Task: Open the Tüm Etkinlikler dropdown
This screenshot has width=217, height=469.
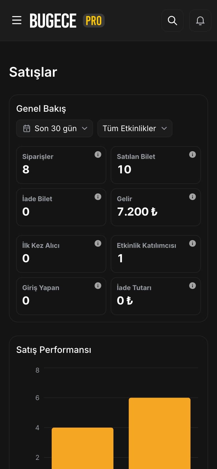Action: click(x=135, y=128)
